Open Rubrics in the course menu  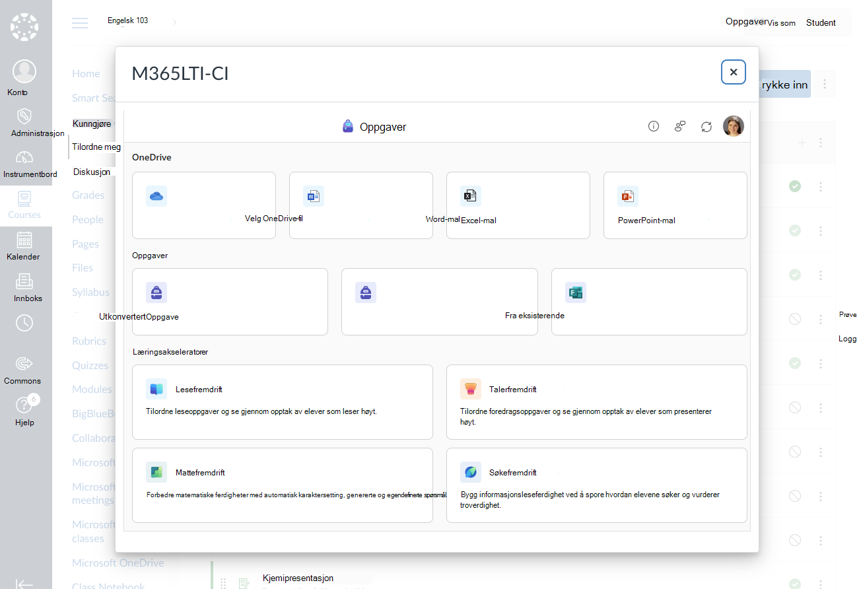pos(89,341)
